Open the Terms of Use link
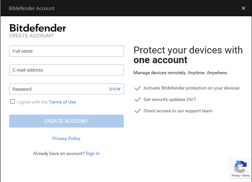The image size is (252, 182). coord(62,102)
